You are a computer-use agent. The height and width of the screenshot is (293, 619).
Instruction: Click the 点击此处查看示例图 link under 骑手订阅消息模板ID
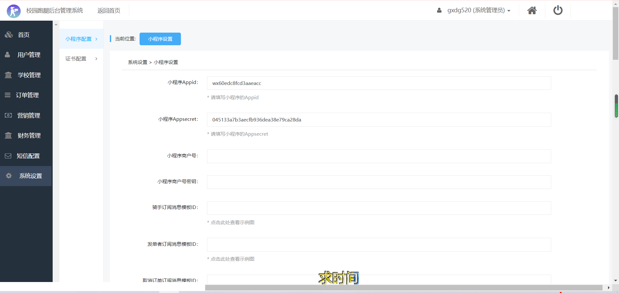point(232,223)
